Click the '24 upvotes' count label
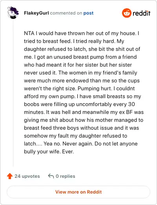Screen dimensions: 157x205 pyautogui.click(x=27, y=176)
